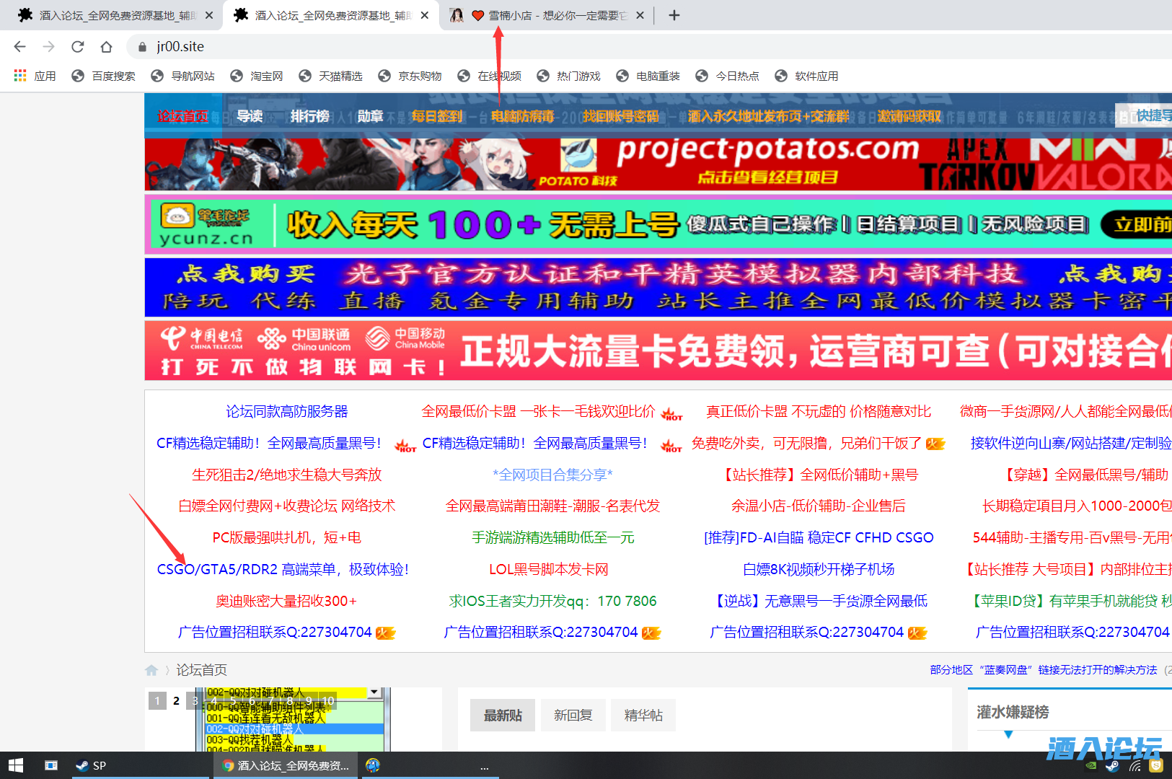The width and height of the screenshot is (1172, 779).
Task: Open the 京东购物 bookmark
Action: [410, 76]
